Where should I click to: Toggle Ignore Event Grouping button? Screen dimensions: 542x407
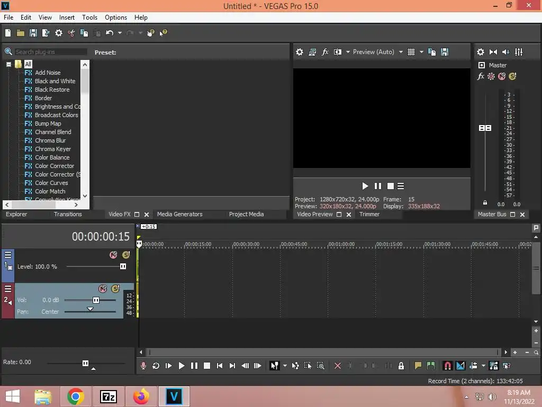[x=507, y=366]
